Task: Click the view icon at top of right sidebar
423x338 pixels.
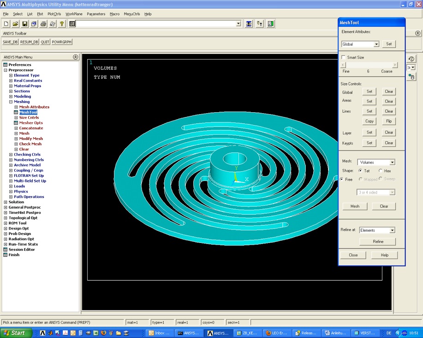Action: tap(411, 59)
